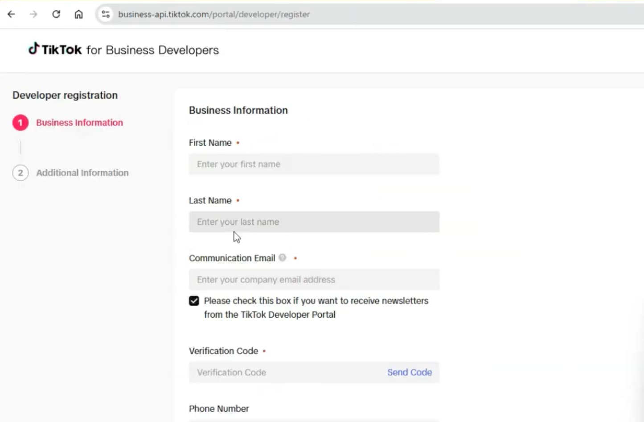Screen dimensions: 644x422
Task: Focus the First Name input field
Action: (x=314, y=164)
